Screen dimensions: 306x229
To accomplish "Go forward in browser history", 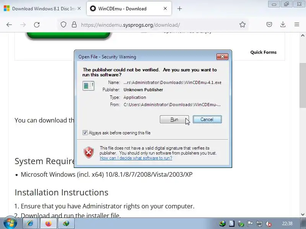I will pos(23,25).
